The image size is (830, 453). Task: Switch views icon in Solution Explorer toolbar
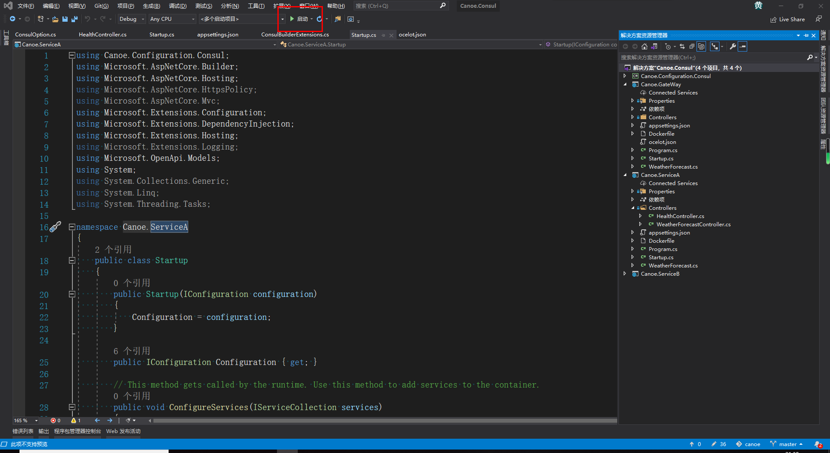pyautogui.click(x=654, y=46)
